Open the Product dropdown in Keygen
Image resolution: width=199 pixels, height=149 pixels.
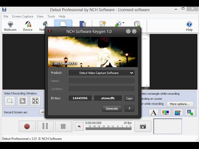pos(102,73)
